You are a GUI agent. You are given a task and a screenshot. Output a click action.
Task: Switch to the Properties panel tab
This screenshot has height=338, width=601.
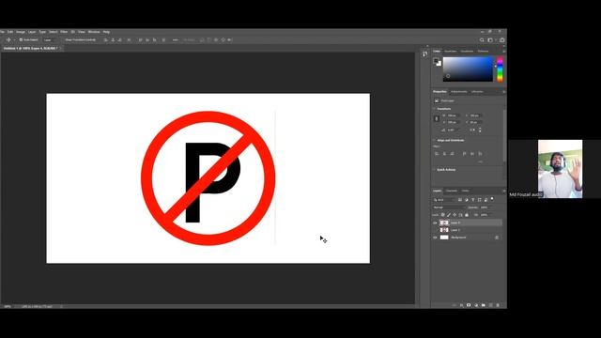(439, 92)
